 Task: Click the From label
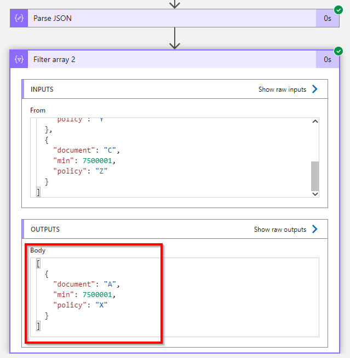pyautogui.click(x=38, y=110)
